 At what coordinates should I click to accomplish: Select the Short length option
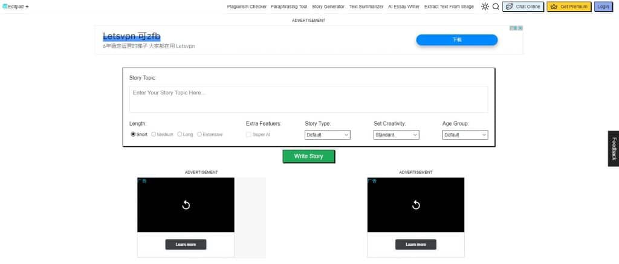(133, 135)
